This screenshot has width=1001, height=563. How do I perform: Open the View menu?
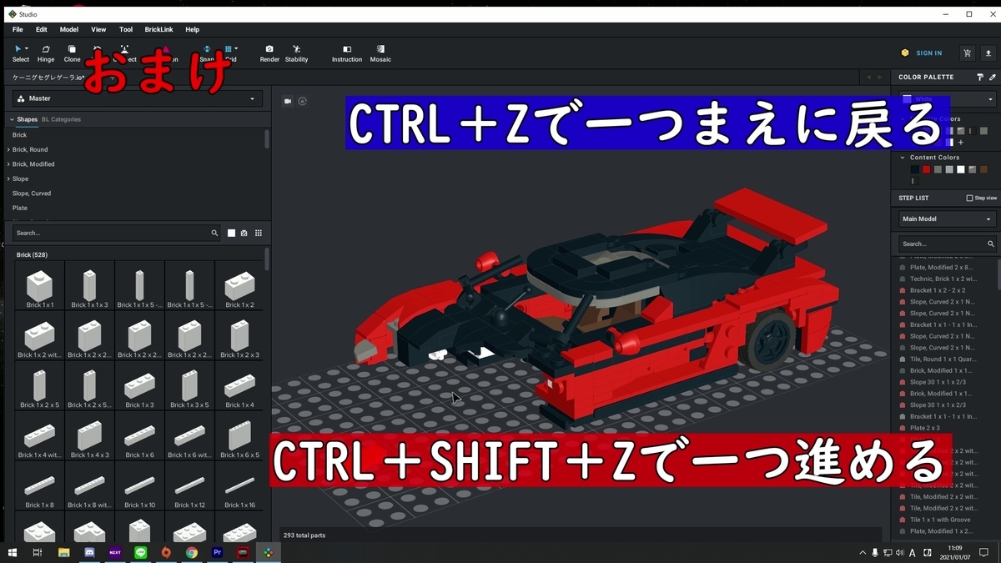pyautogui.click(x=98, y=29)
